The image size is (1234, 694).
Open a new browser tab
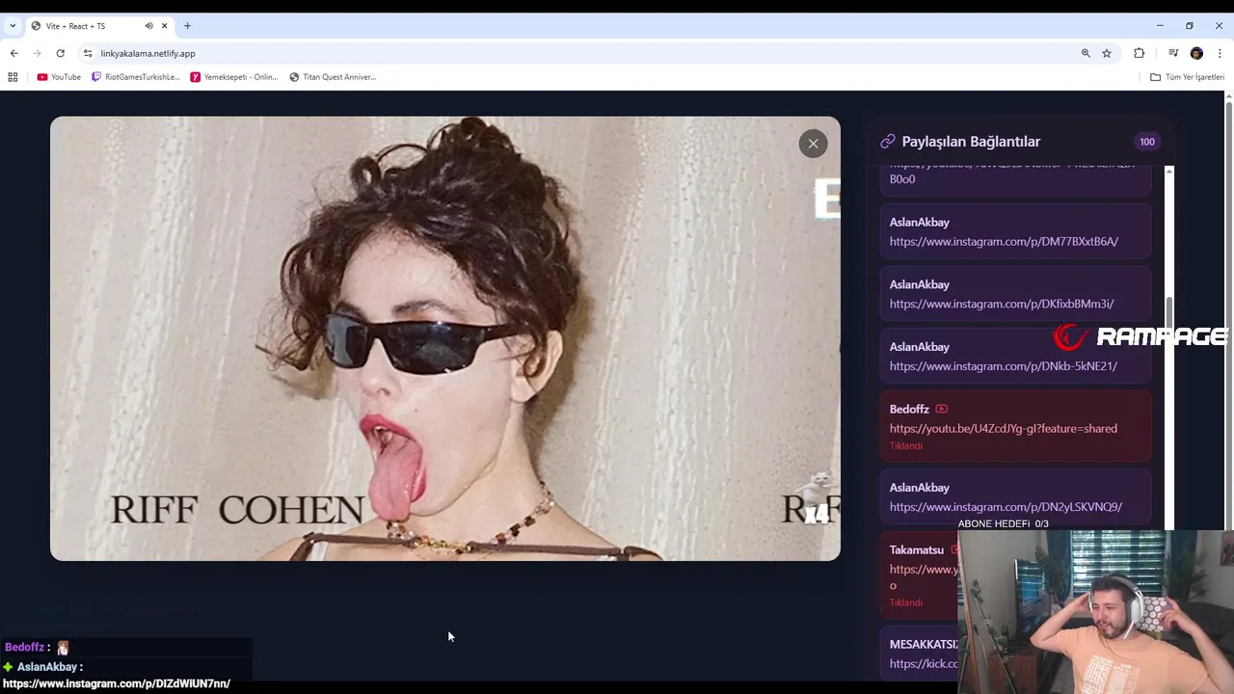point(187,26)
